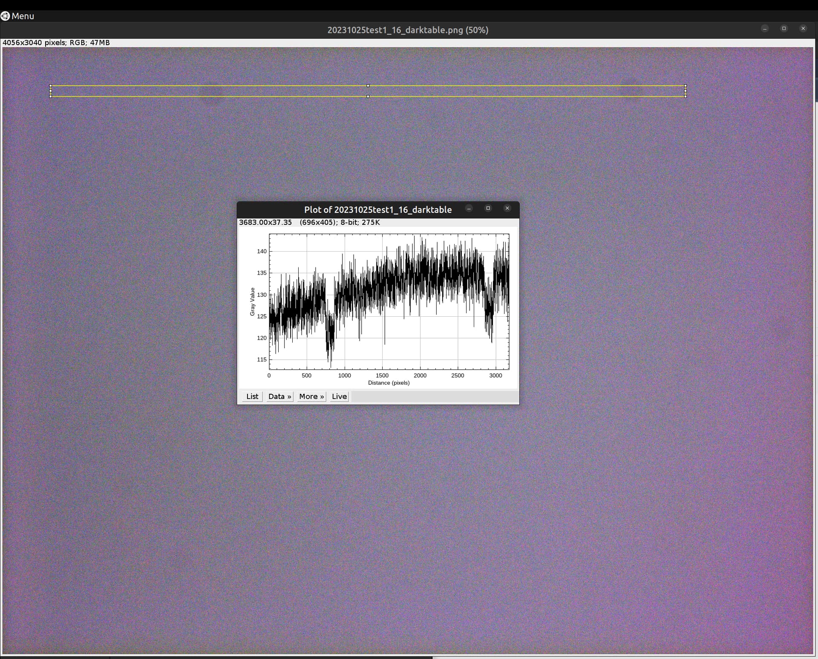Close the main image window
Viewport: 818px width, 659px height.
pyautogui.click(x=803, y=29)
